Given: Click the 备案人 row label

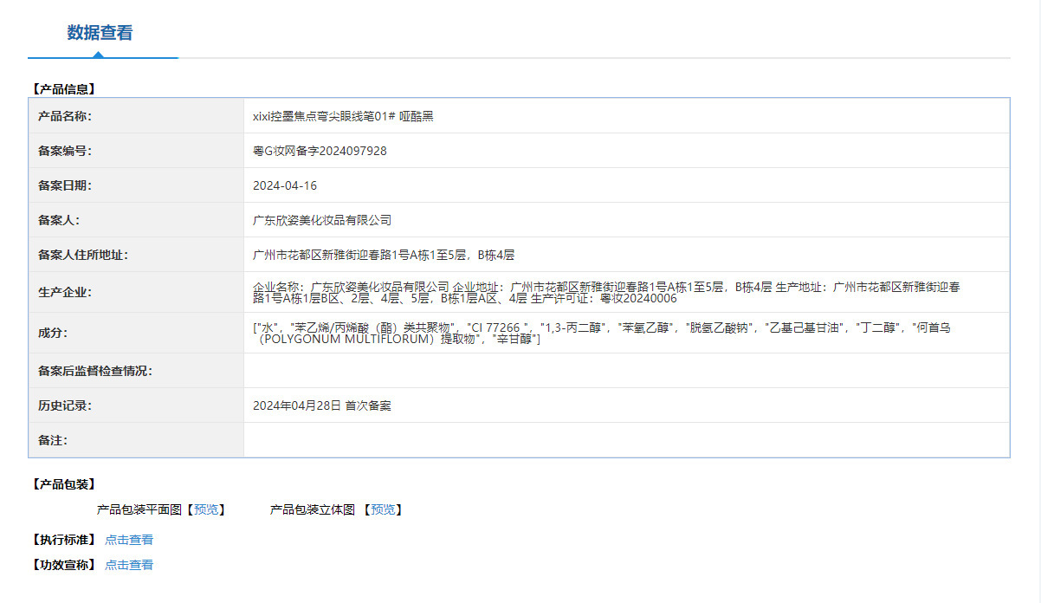Looking at the screenshot, I should [x=59, y=220].
